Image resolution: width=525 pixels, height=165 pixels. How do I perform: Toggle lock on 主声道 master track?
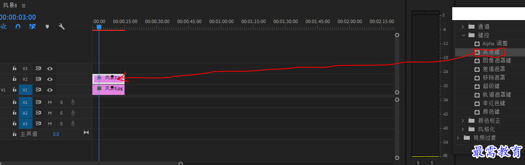[x=15, y=134]
